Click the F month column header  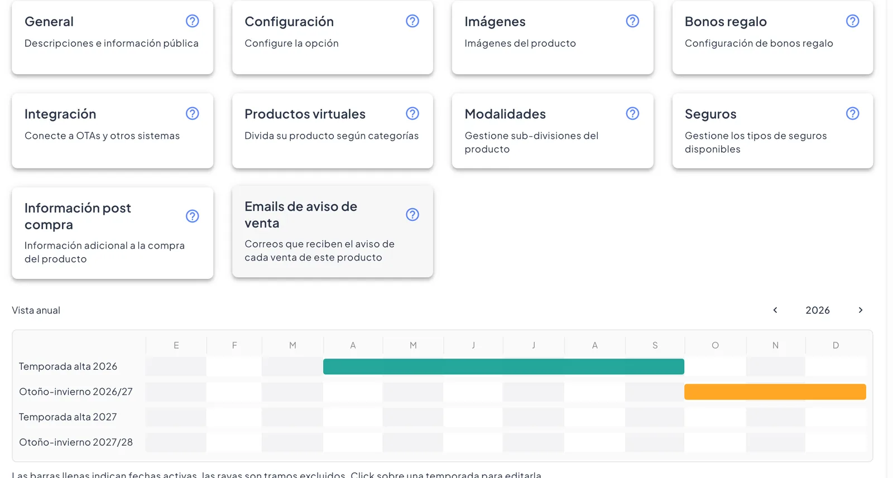(234, 345)
